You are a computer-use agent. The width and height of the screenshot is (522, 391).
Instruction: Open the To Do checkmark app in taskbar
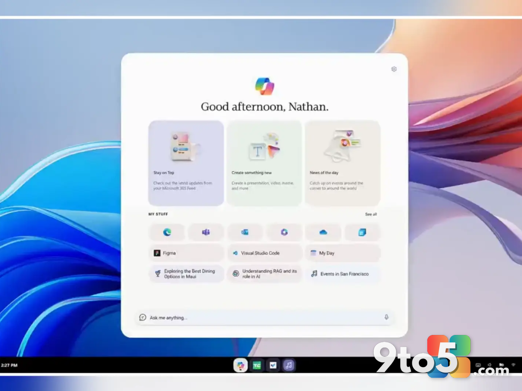point(273,365)
